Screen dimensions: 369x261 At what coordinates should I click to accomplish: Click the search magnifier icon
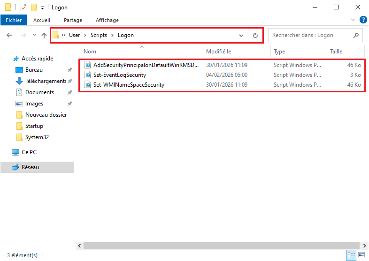point(355,35)
